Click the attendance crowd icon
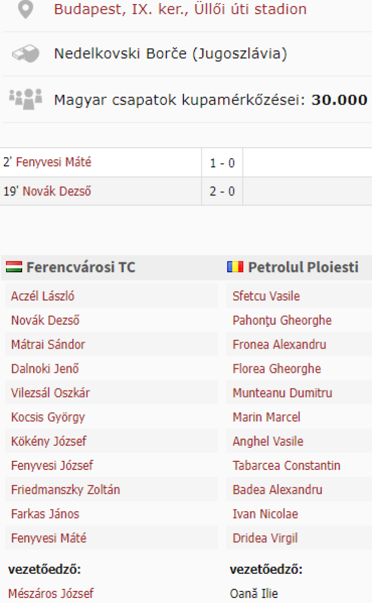The height and width of the screenshot is (603, 372). coord(26,99)
